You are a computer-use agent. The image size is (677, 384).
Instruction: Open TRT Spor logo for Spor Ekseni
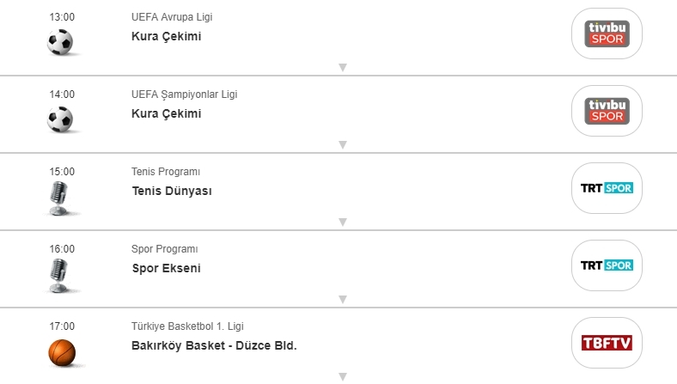tap(607, 265)
